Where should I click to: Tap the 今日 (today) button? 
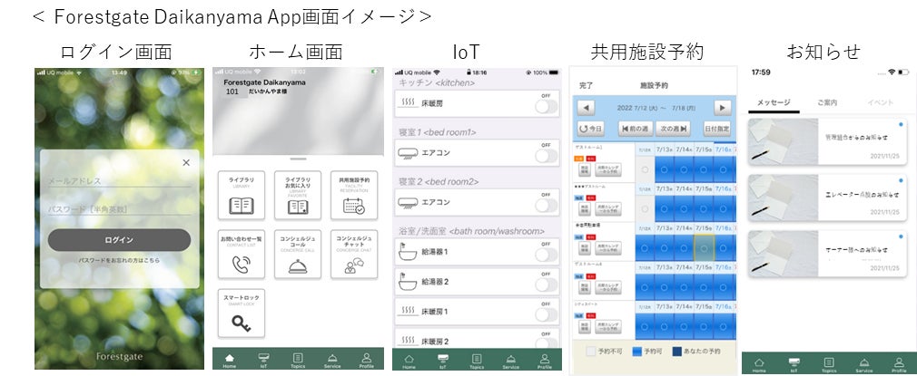coord(591,129)
